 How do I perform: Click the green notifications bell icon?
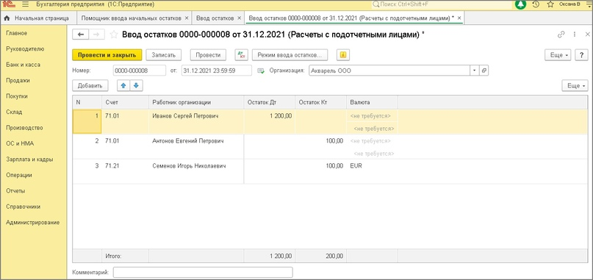(520, 5)
